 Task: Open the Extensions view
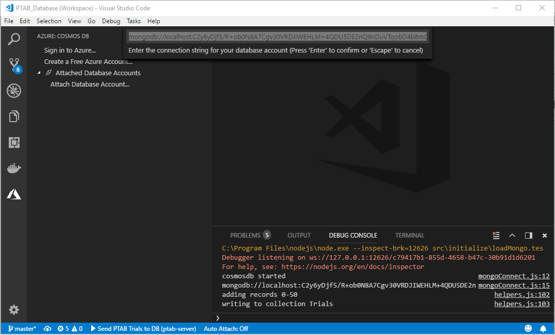pyautogui.click(x=14, y=142)
